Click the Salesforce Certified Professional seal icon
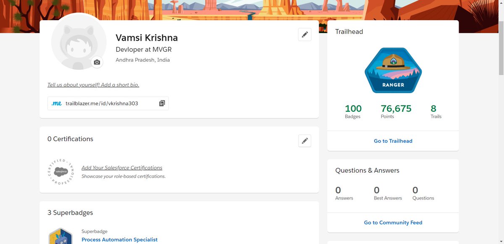The image size is (504, 244). point(61,172)
